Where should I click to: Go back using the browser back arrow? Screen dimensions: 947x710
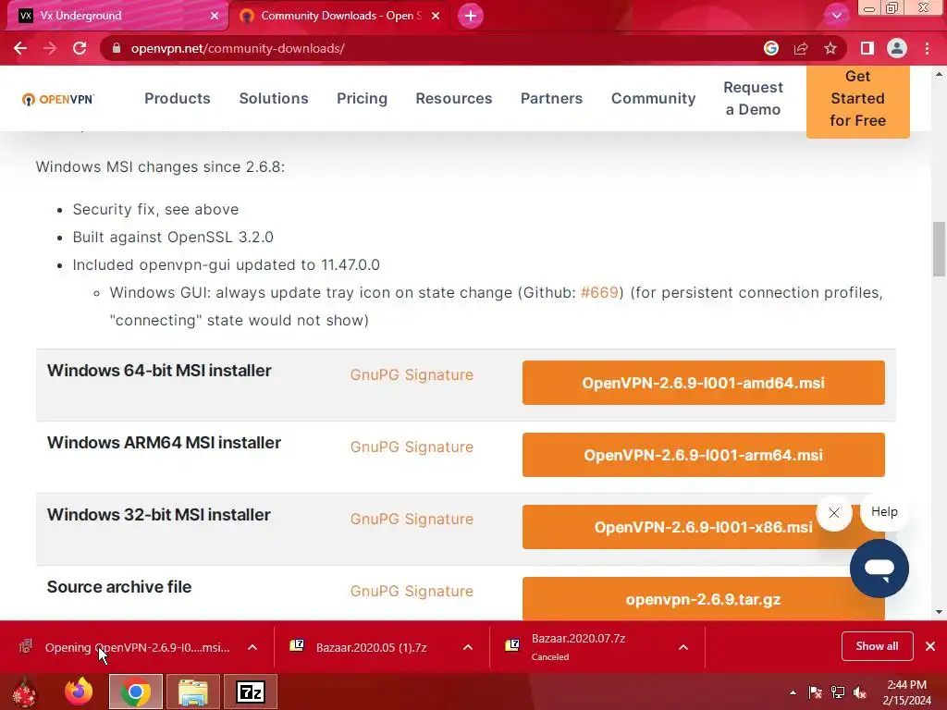tap(20, 48)
